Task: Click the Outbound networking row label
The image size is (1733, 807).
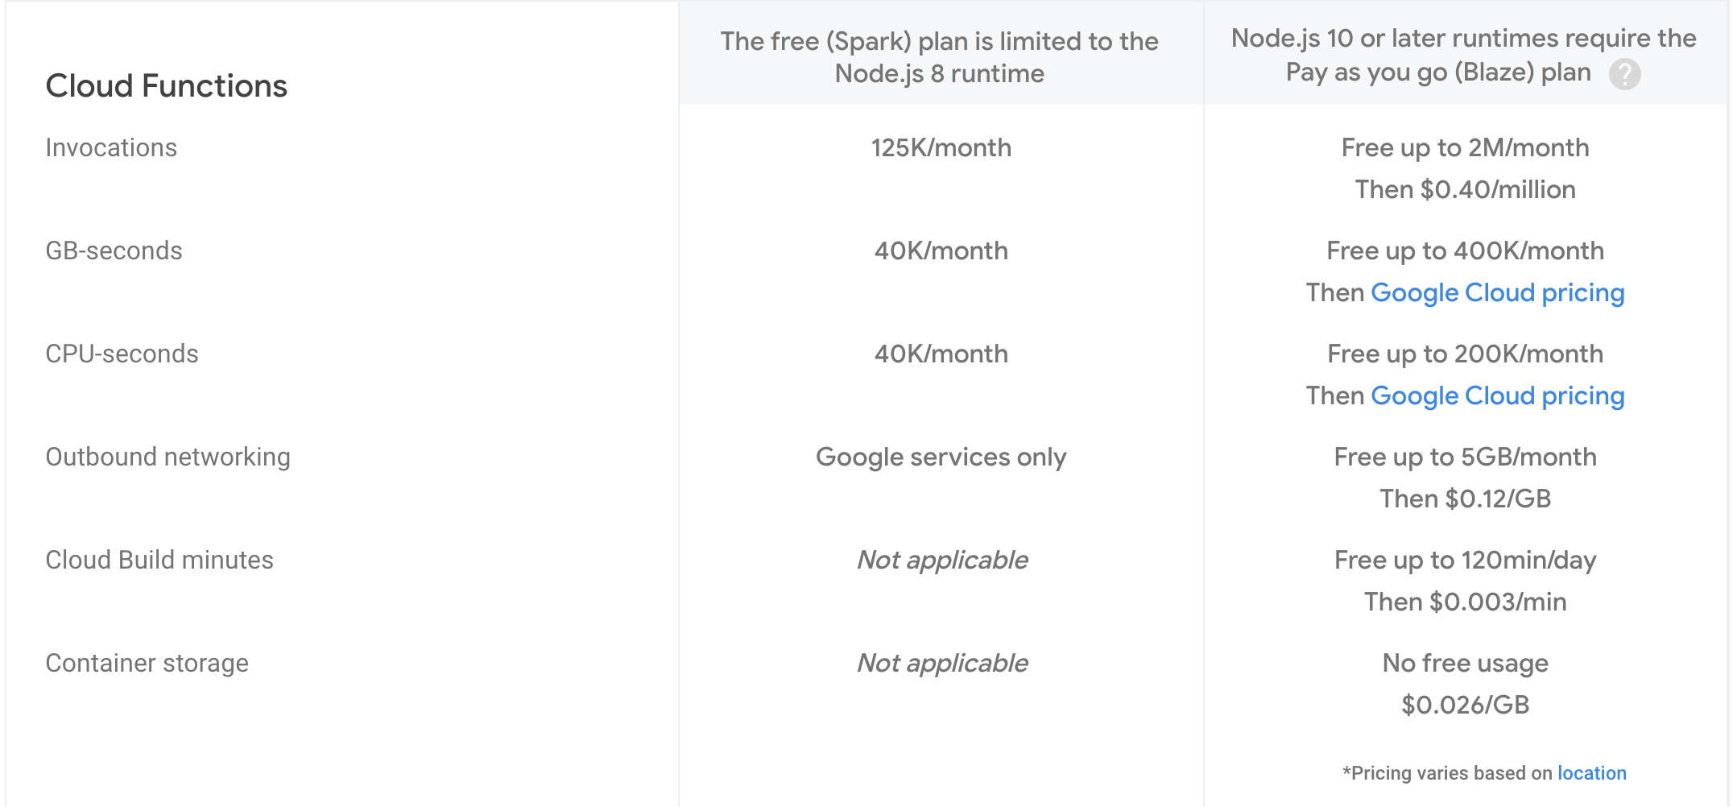Action: coord(168,457)
